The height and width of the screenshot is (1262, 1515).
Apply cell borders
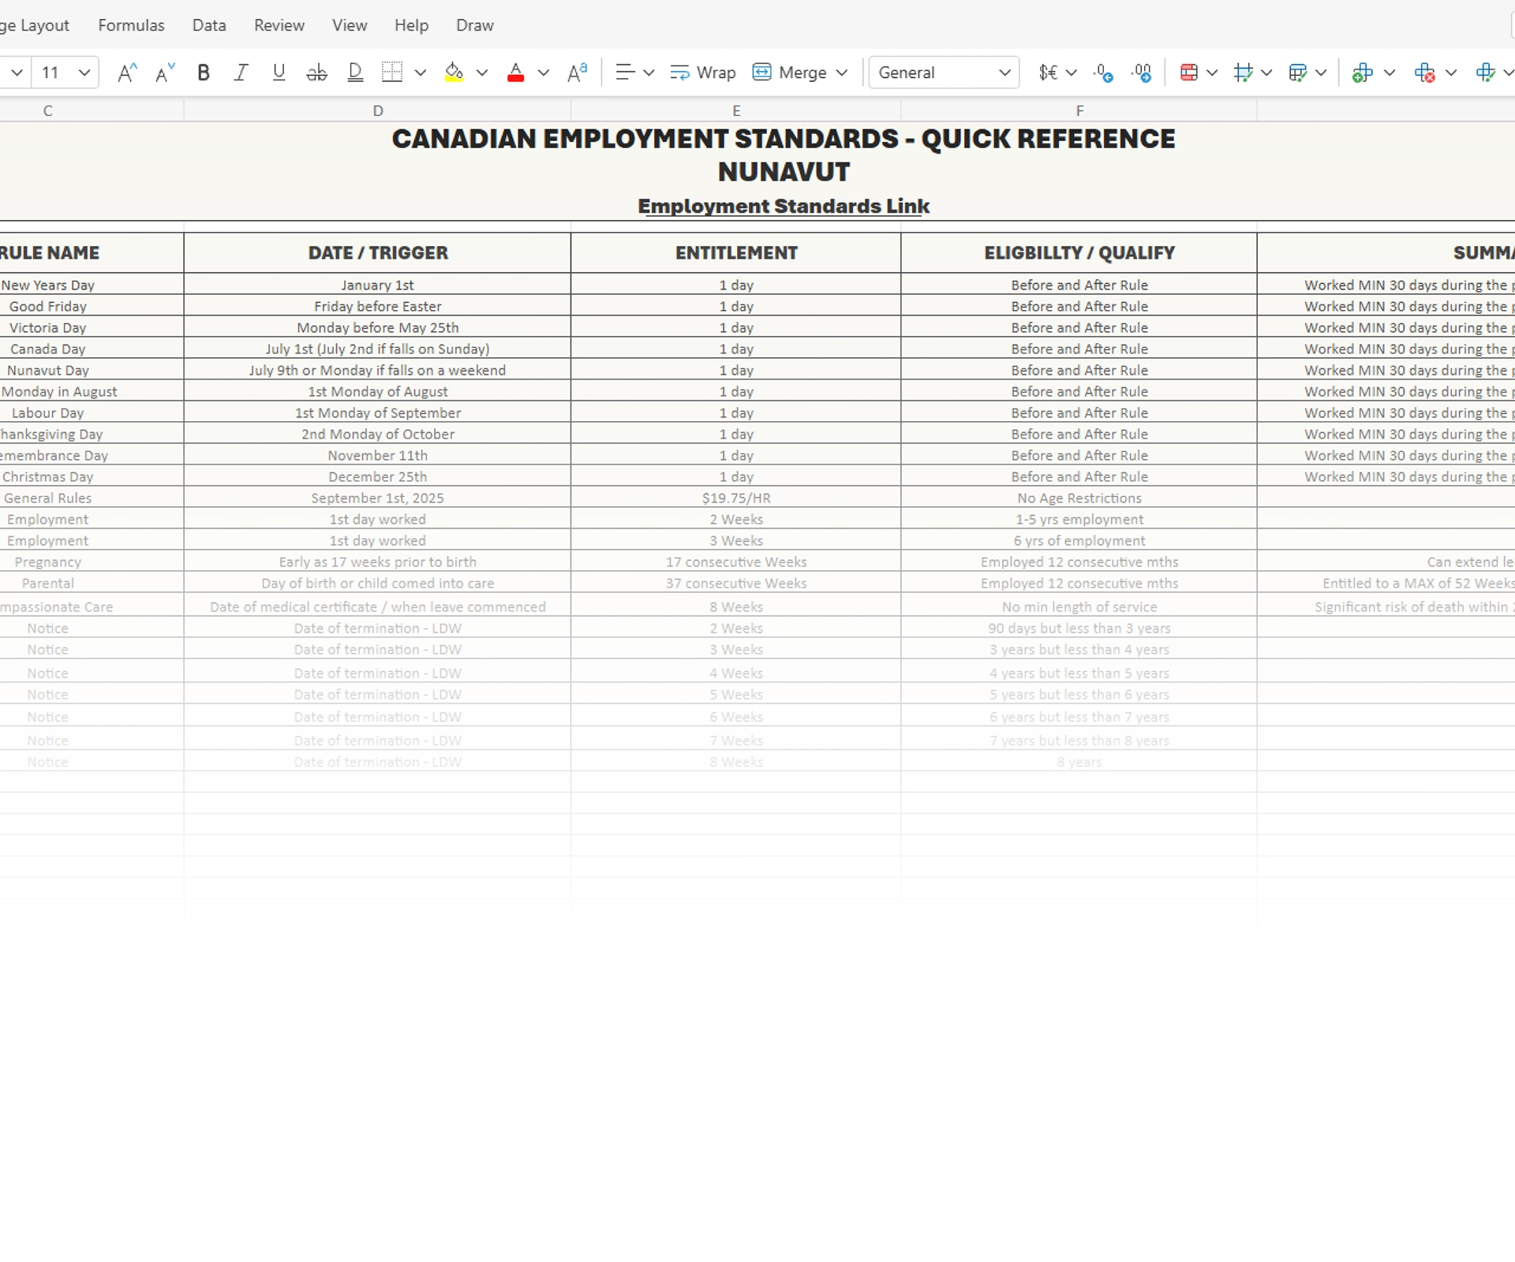tap(392, 73)
